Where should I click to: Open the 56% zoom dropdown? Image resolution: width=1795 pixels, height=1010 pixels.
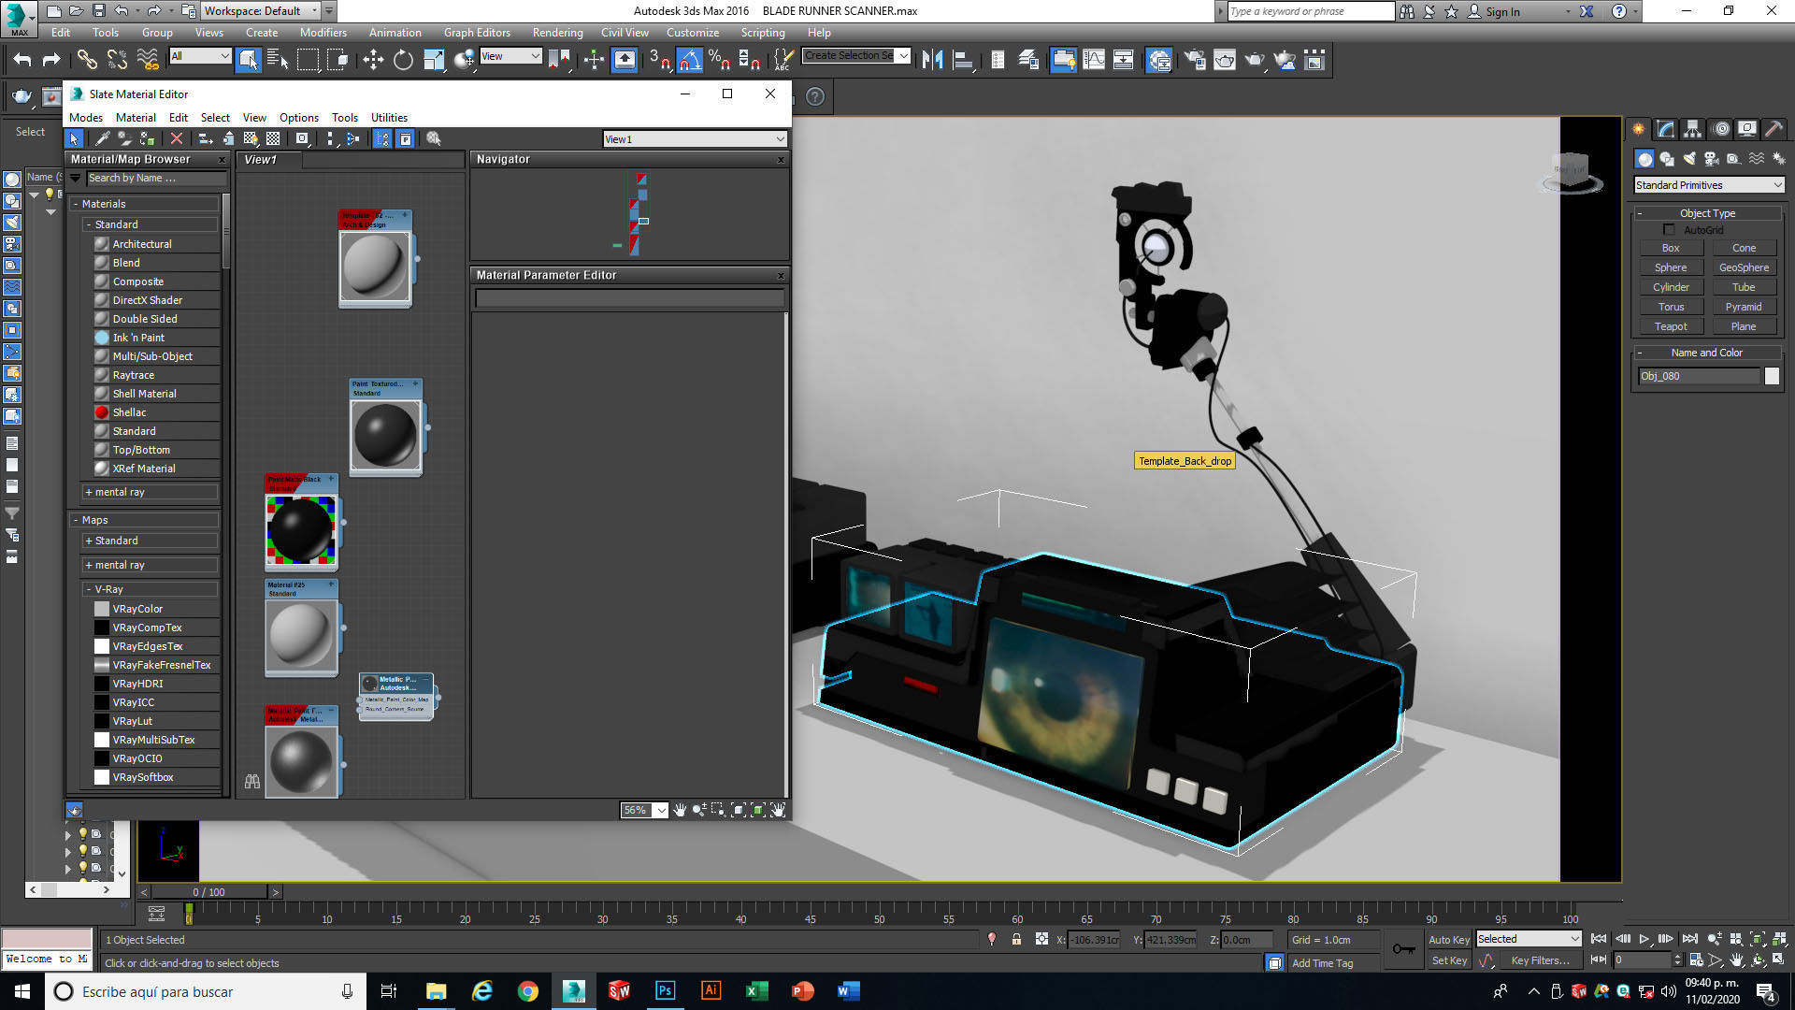661,810
